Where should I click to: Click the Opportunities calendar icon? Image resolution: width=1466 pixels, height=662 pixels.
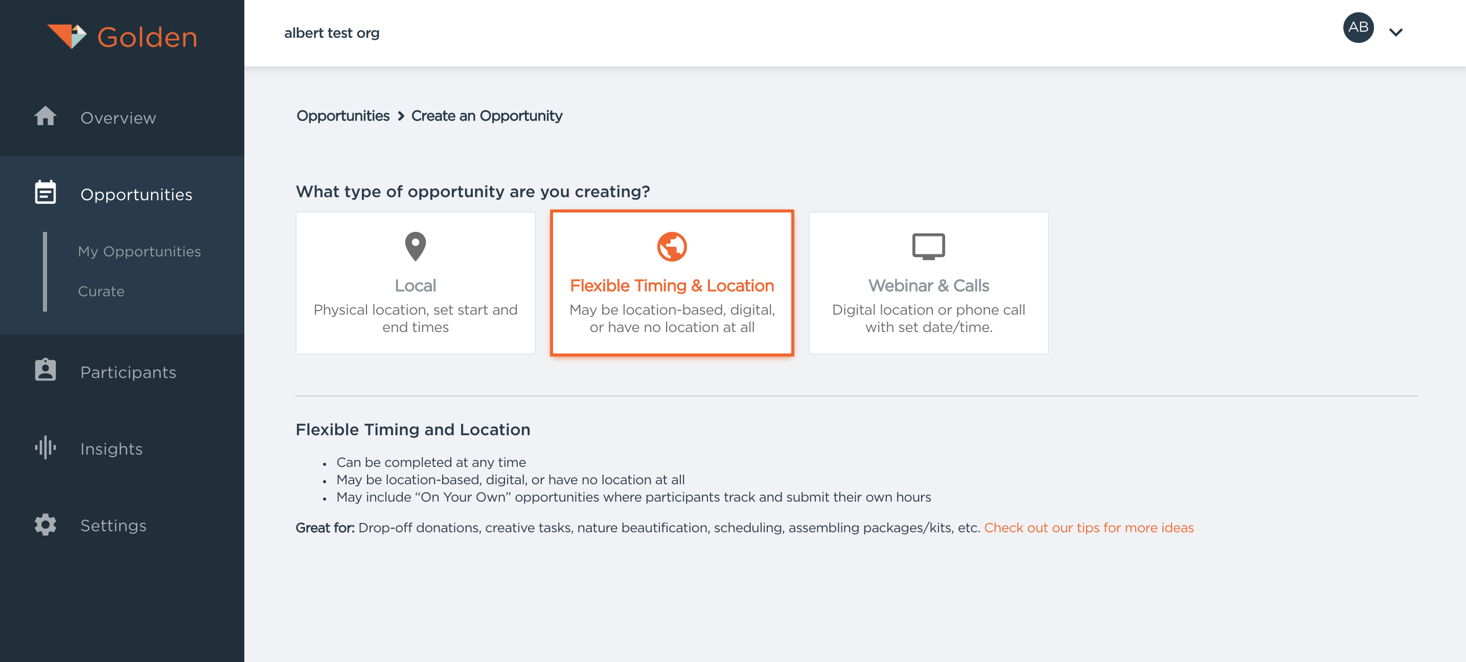pos(45,193)
